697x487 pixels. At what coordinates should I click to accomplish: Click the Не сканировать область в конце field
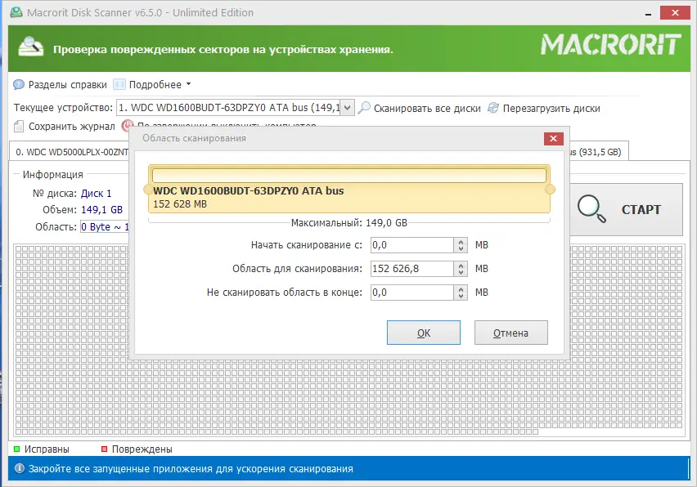coord(412,292)
